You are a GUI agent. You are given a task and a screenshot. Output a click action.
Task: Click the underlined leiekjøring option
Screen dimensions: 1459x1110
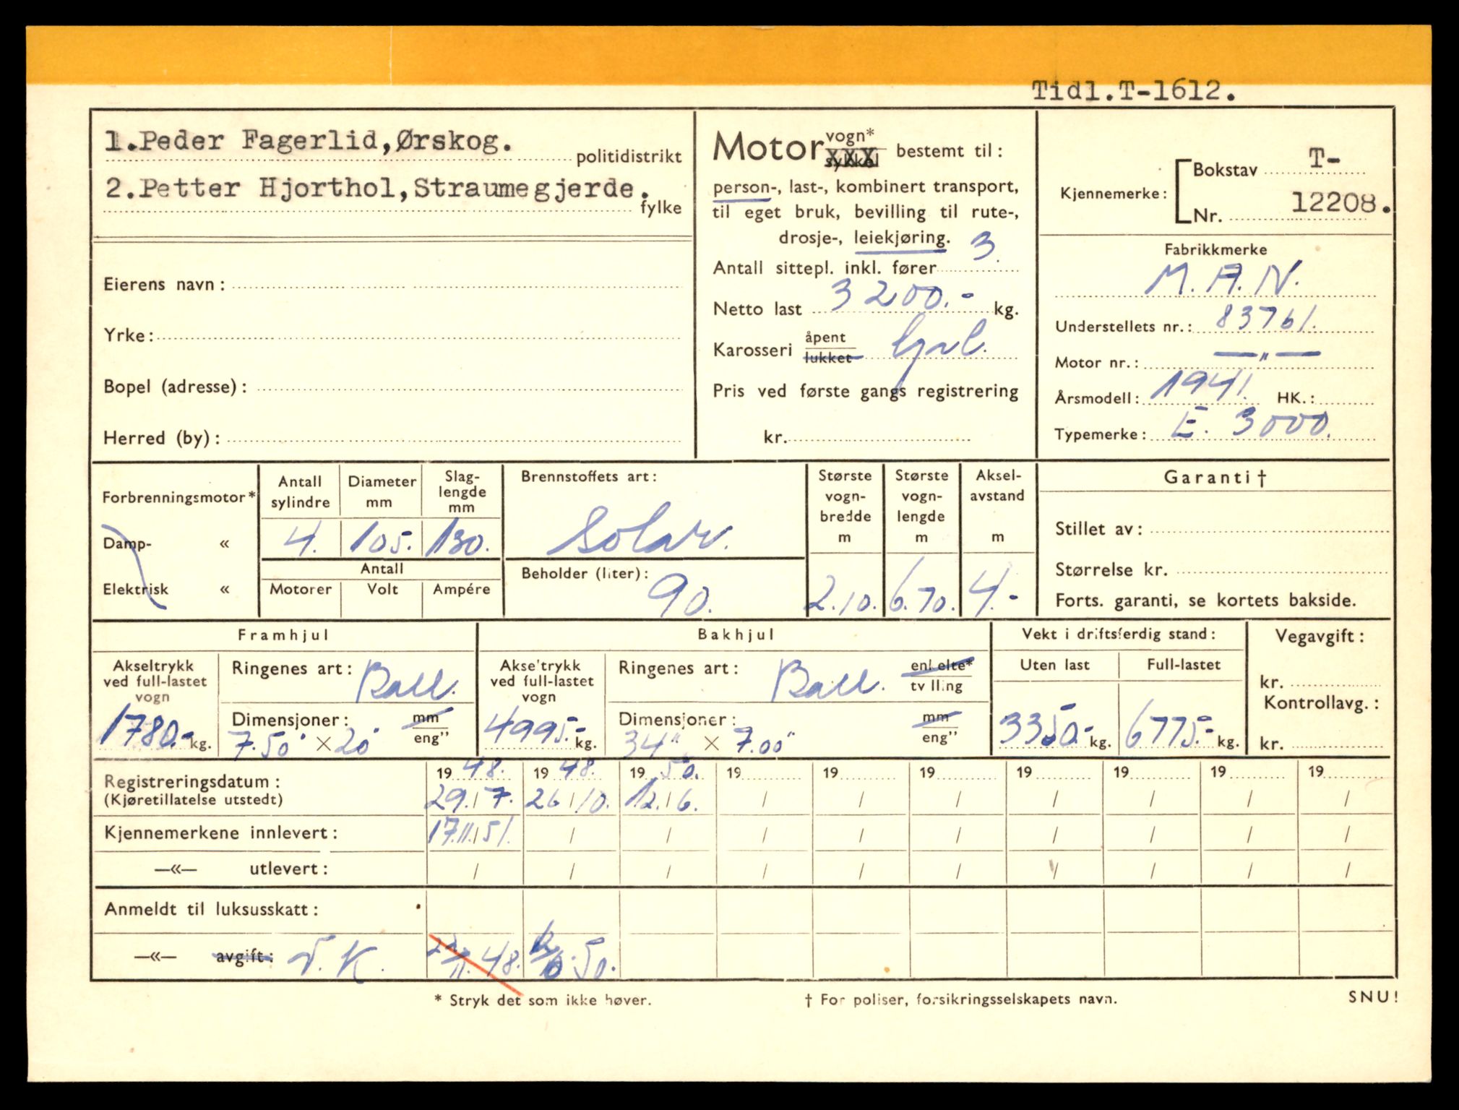[901, 238]
